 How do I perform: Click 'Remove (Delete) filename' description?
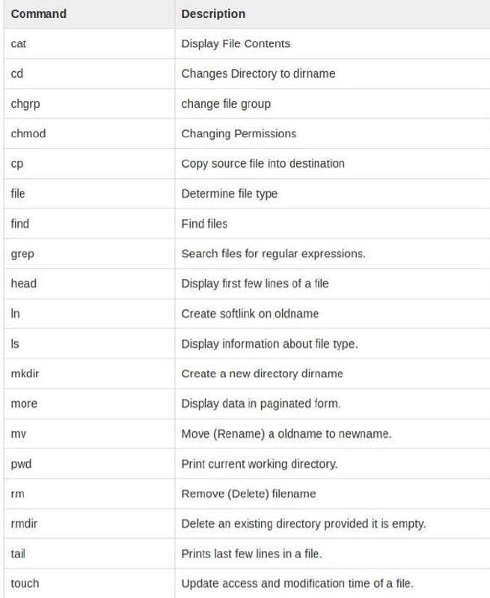point(248,493)
